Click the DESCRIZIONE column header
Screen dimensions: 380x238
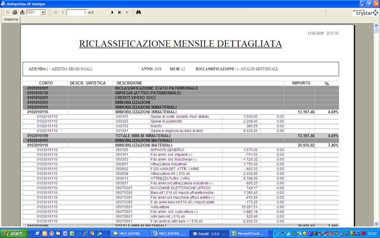coord(129,83)
